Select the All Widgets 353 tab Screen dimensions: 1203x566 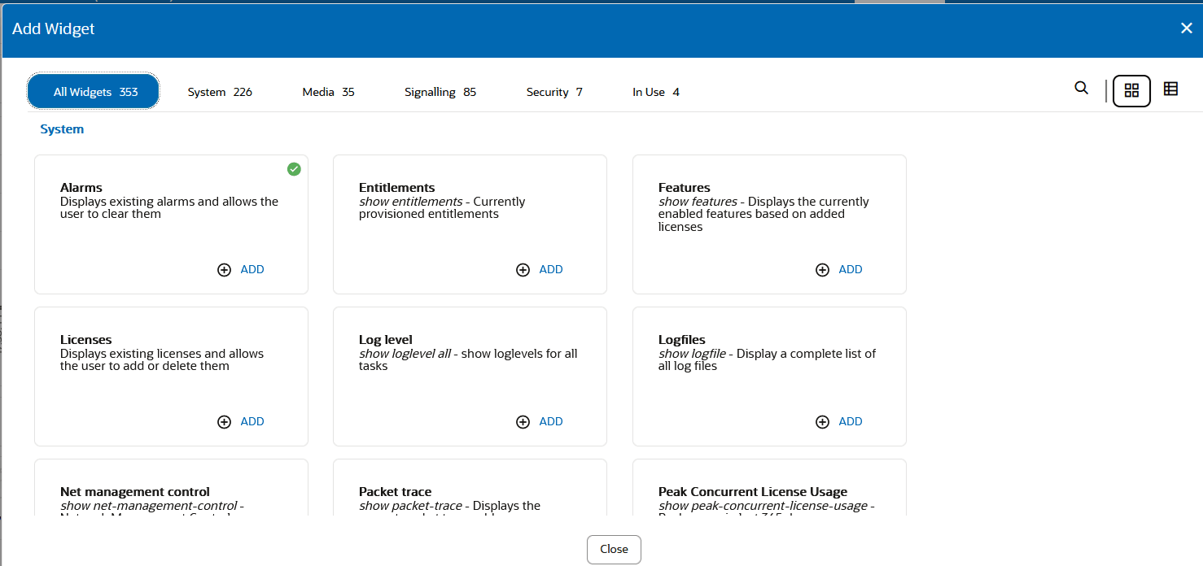click(x=94, y=92)
